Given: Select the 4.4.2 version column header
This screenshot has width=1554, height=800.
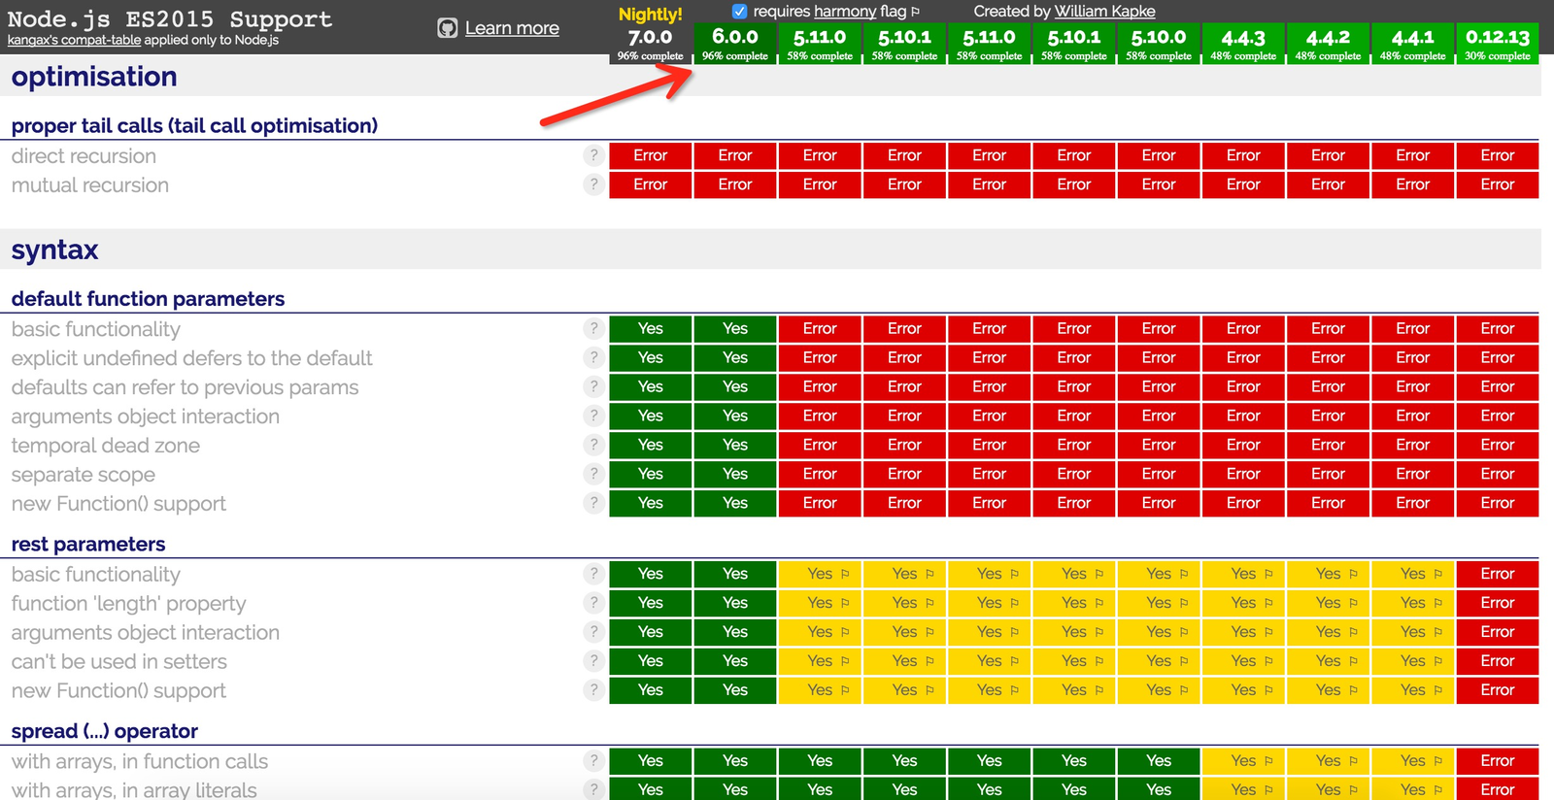Looking at the screenshot, I should pyautogui.click(x=1328, y=43).
